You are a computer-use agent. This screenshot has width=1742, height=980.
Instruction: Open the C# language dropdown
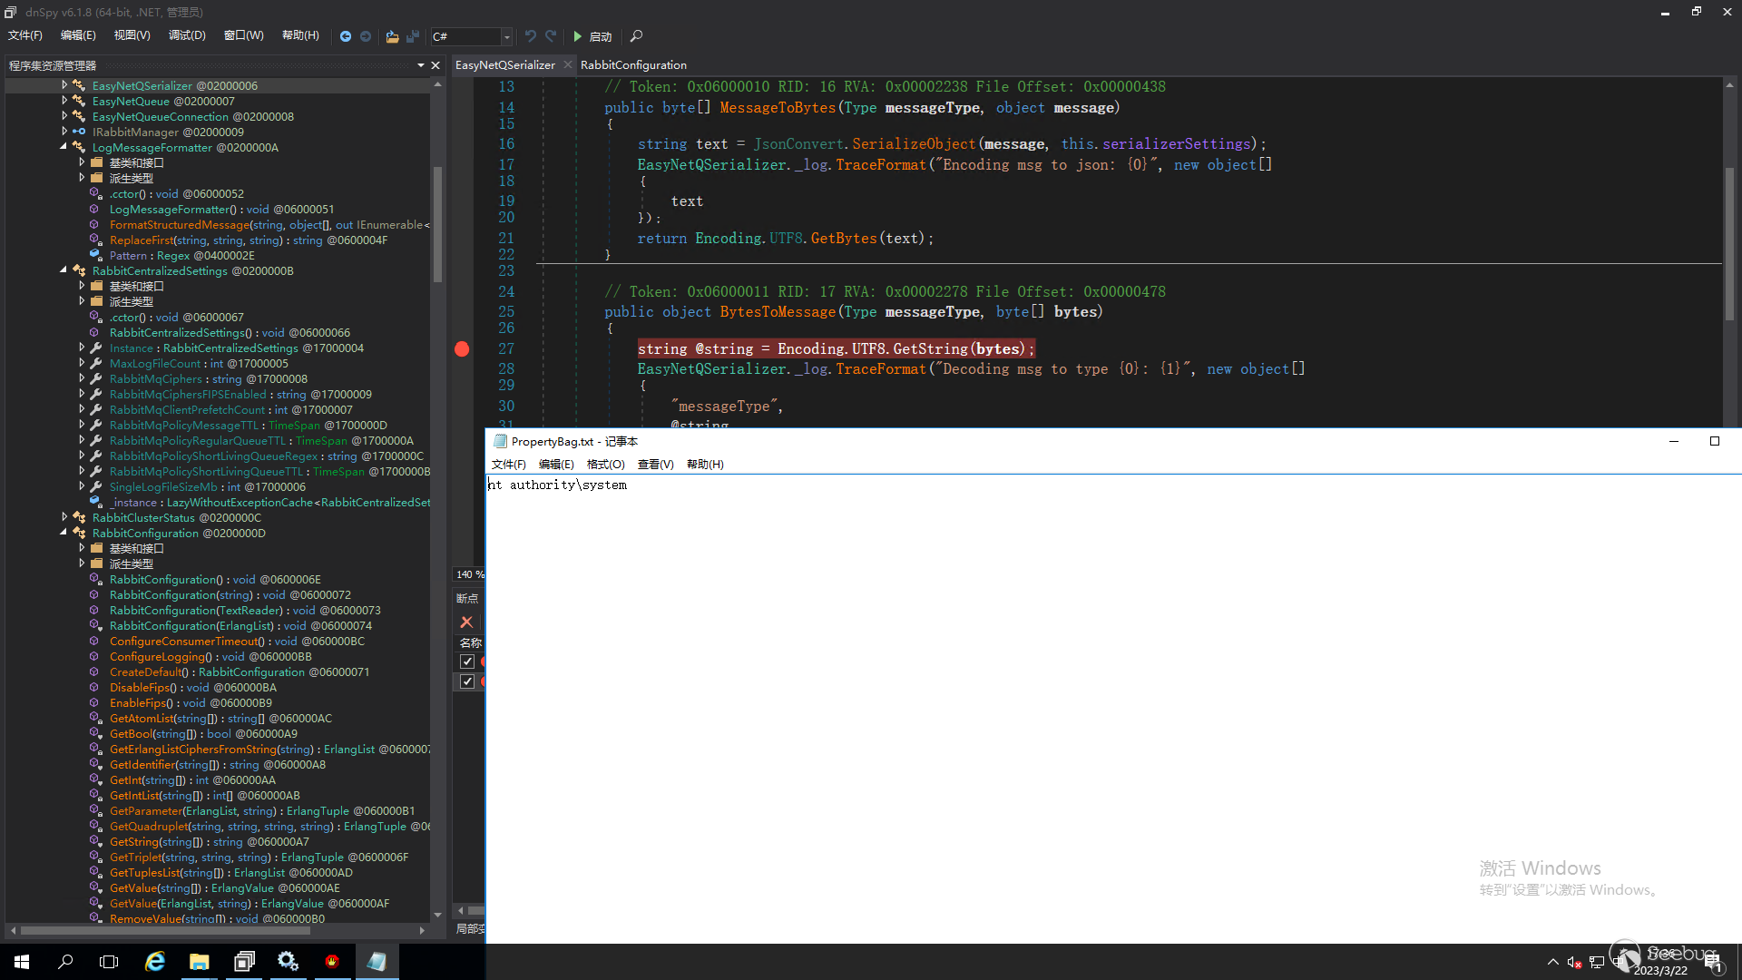click(506, 36)
